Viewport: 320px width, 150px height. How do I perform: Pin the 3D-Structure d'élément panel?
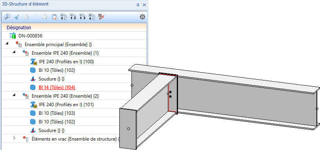click(138, 5)
